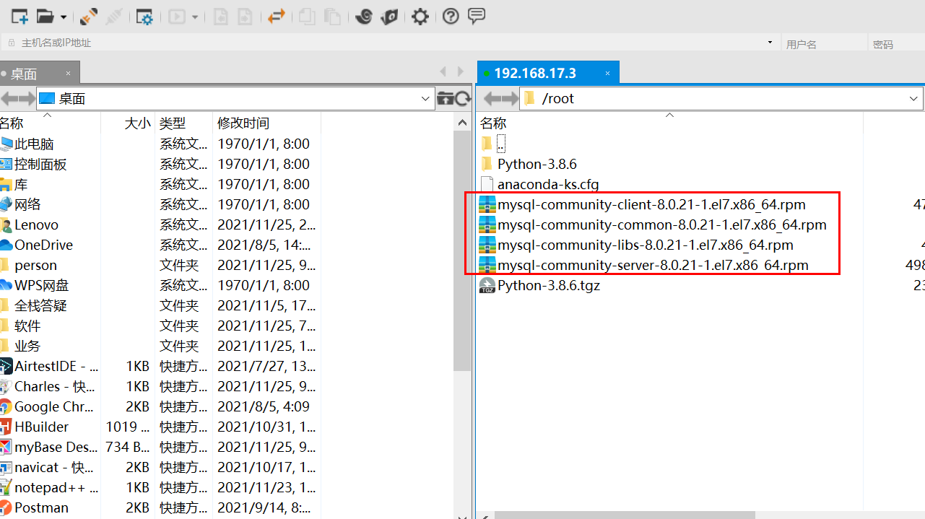Open help with the question mark icon
925x519 pixels.
451,16
